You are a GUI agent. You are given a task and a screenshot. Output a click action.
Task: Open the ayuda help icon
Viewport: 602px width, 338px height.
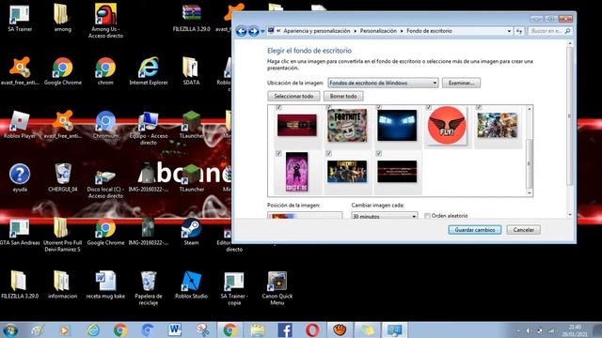19,177
